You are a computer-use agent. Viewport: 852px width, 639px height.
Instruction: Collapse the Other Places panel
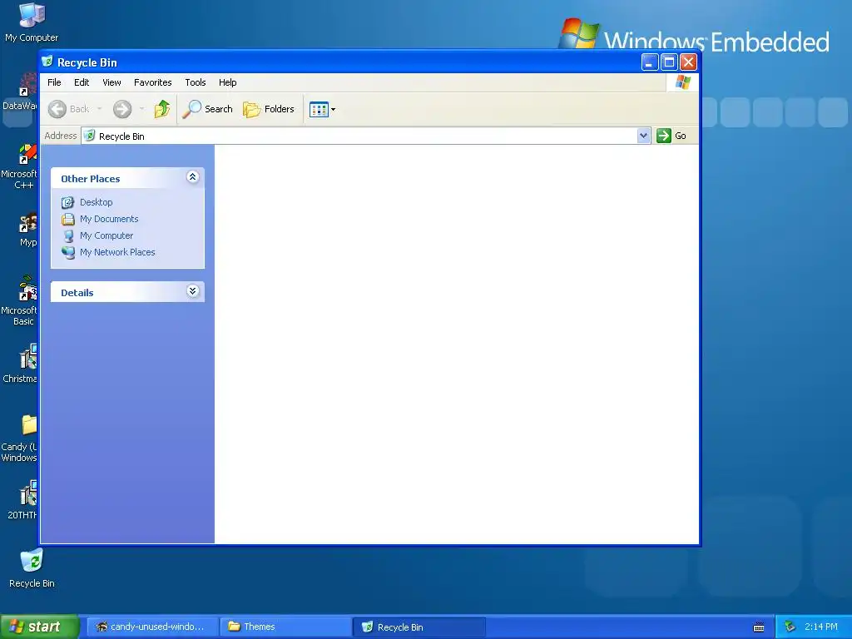click(x=192, y=177)
